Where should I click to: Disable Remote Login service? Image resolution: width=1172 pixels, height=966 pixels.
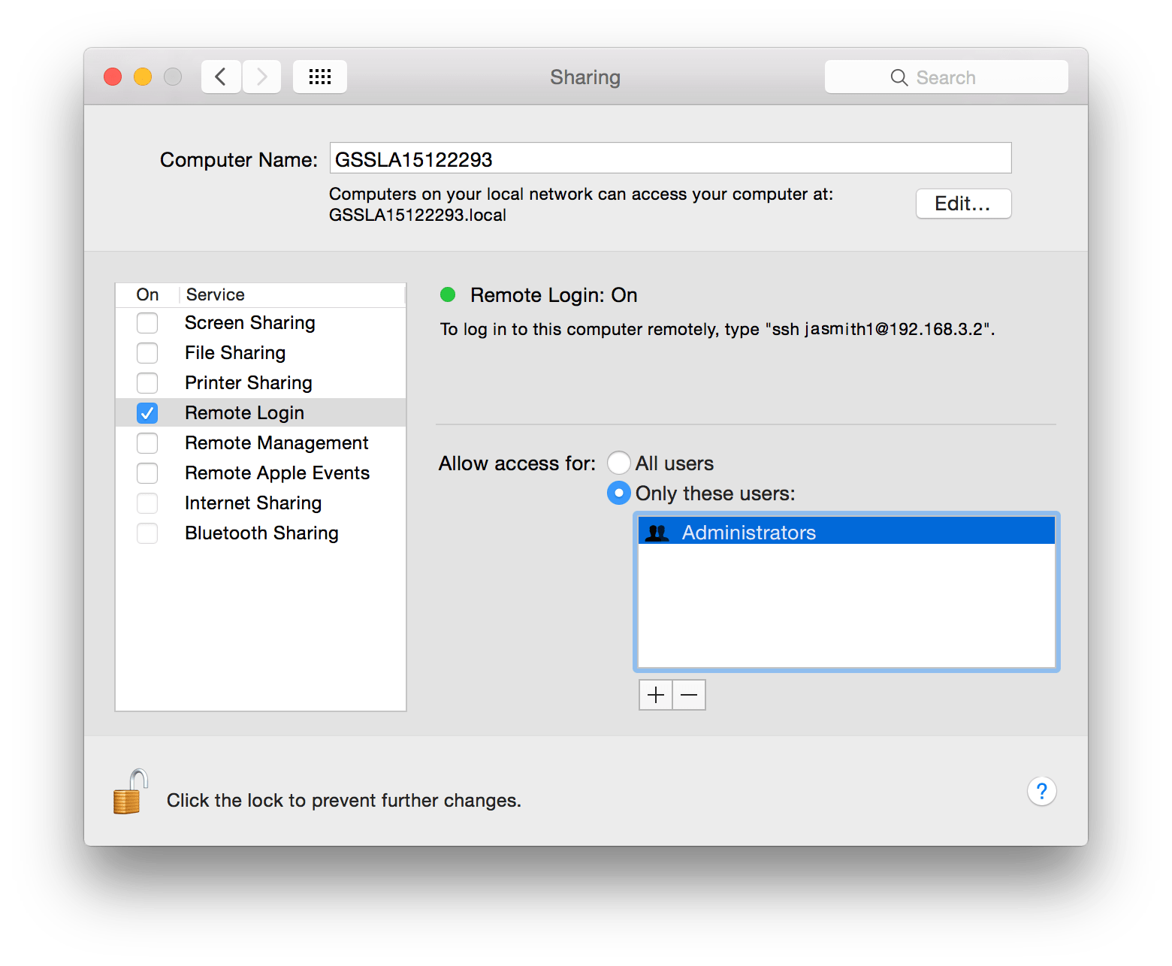pyautogui.click(x=147, y=412)
